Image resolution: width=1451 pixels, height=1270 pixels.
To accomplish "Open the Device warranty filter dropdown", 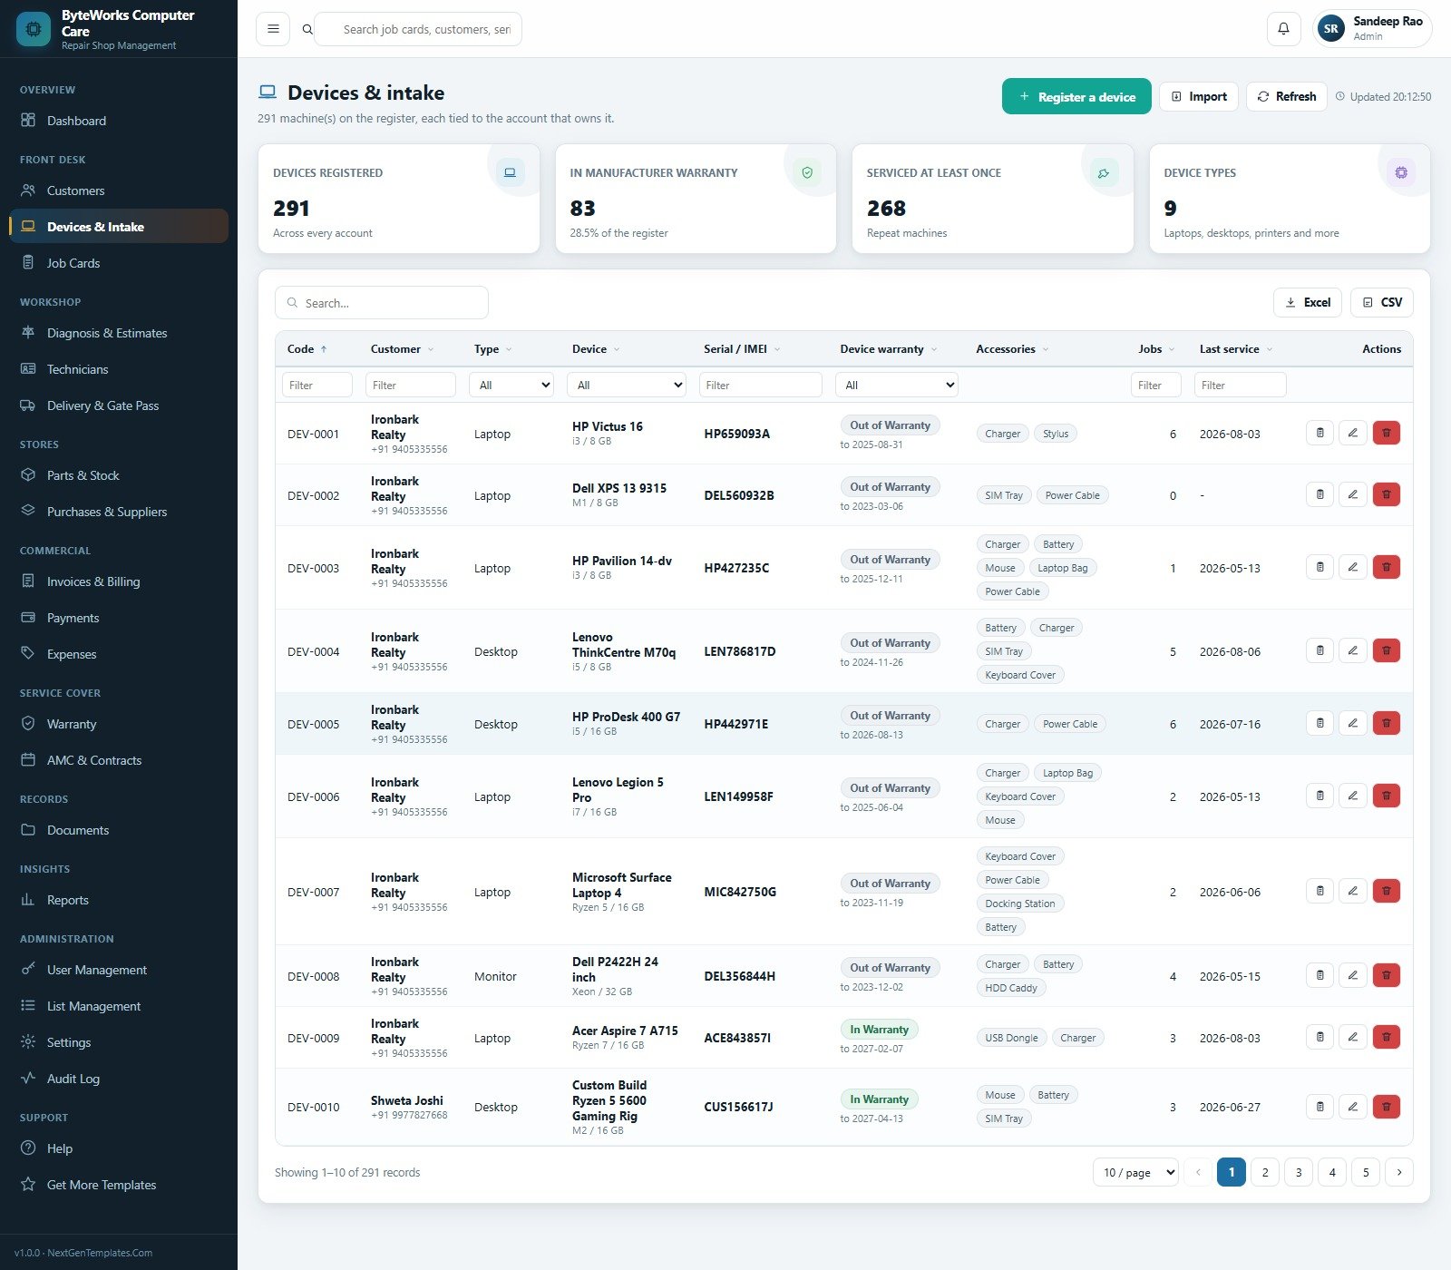I will coord(897,385).
